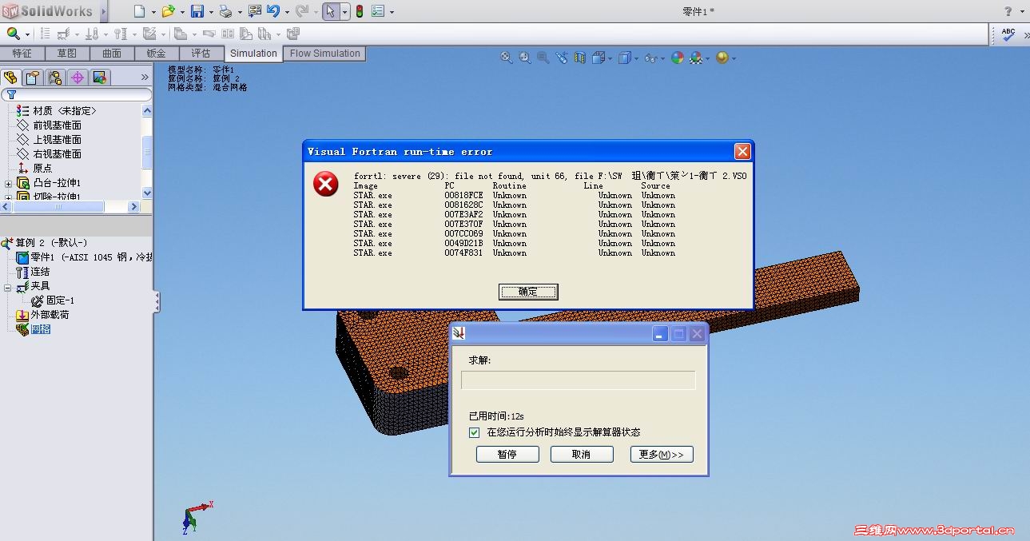Click the Zoom to Fit icon
This screenshot has width=1030, height=541.
pyautogui.click(x=507, y=58)
